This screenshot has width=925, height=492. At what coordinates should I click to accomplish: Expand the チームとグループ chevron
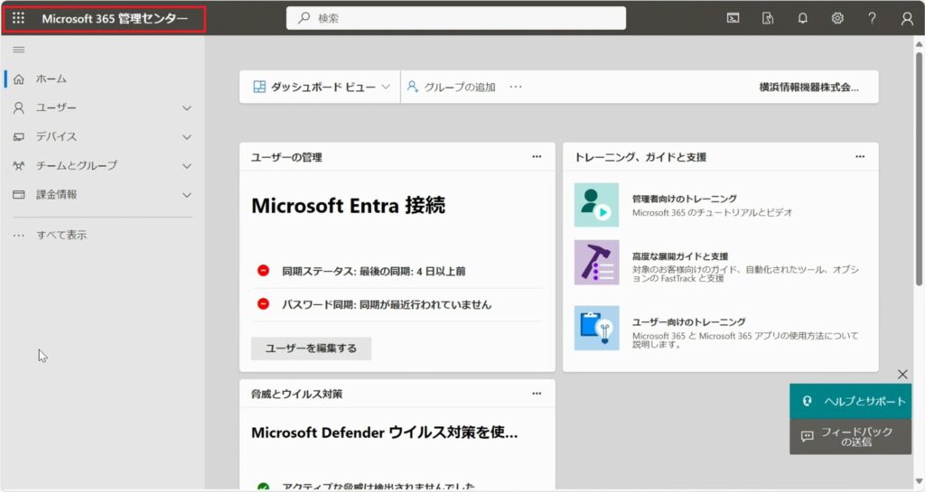186,166
